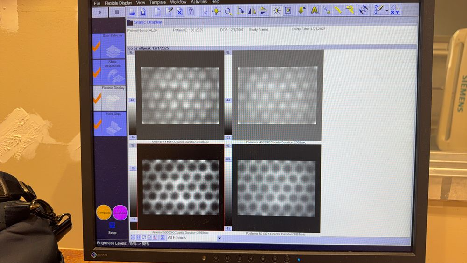467x263 pixels.
Task: Open the Flexible Display menu
Action: pos(118,3)
